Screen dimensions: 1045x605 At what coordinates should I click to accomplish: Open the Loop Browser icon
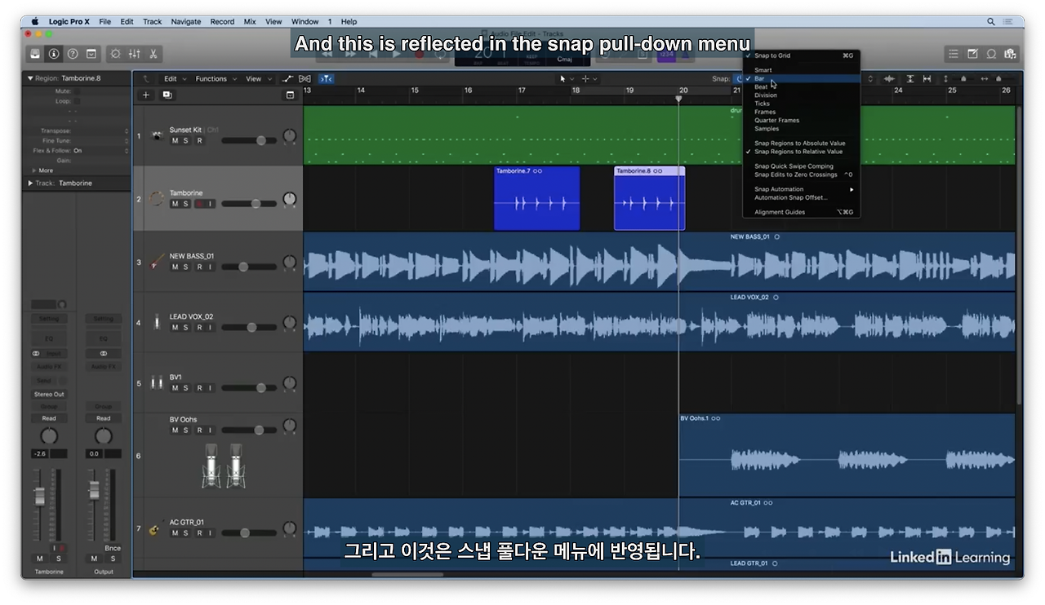click(991, 54)
